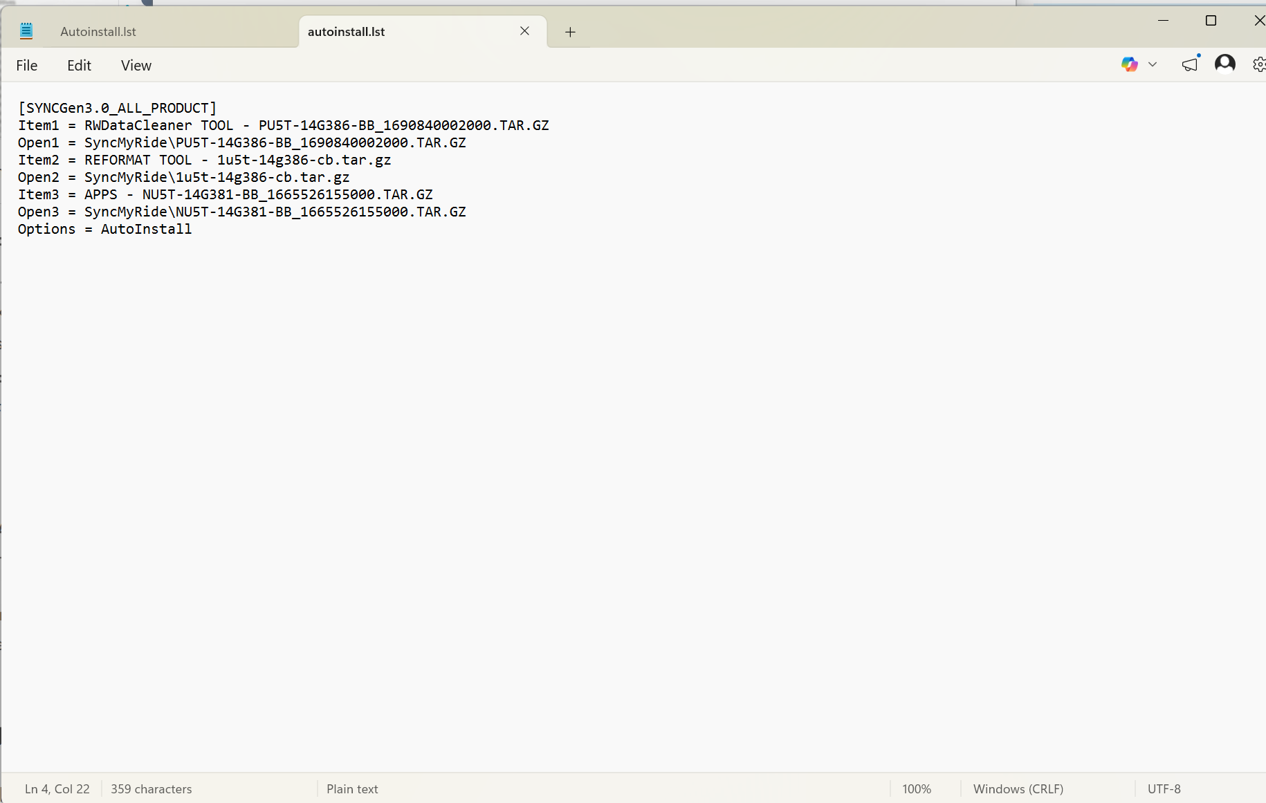Image resolution: width=1266 pixels, height=803 pixels.
Task: Click the Plain text status indicator
Action: (x=352, y=789)
